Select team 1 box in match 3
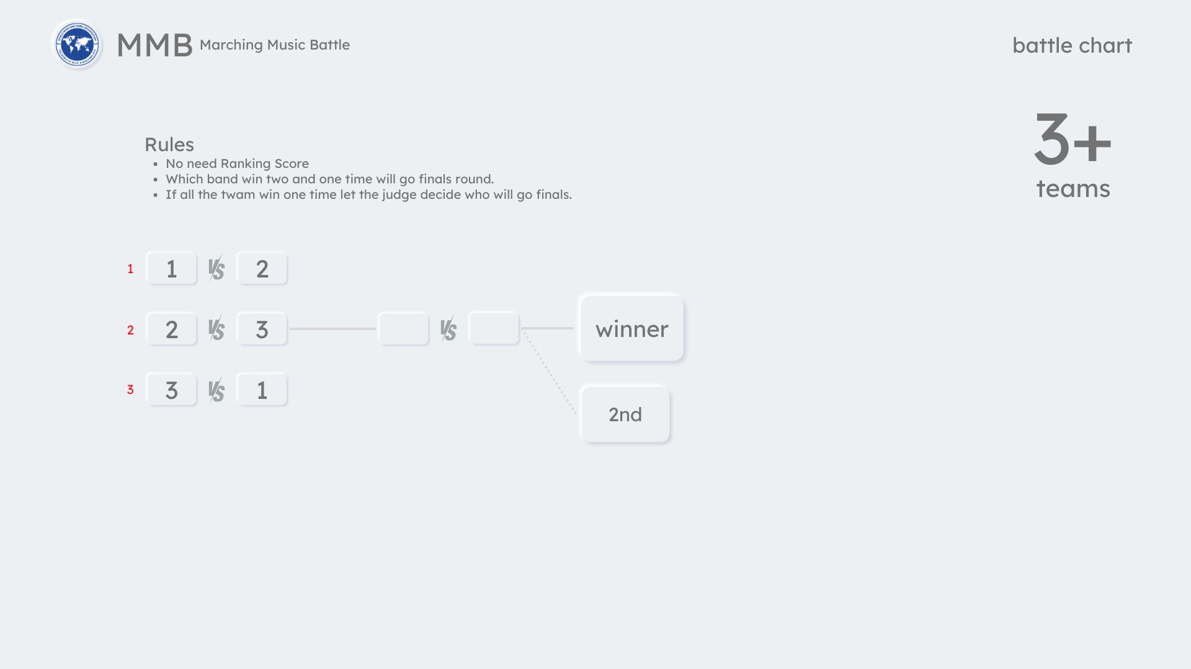This screenshot has width=1191, height=669. [262, 390]
